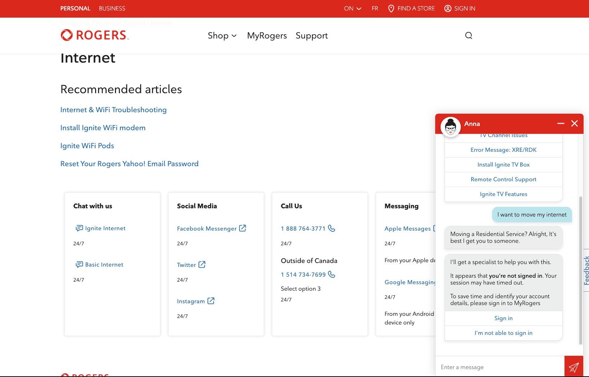
Task: Click Anna's avatar in chat header
Action: [x=451, y=127]
